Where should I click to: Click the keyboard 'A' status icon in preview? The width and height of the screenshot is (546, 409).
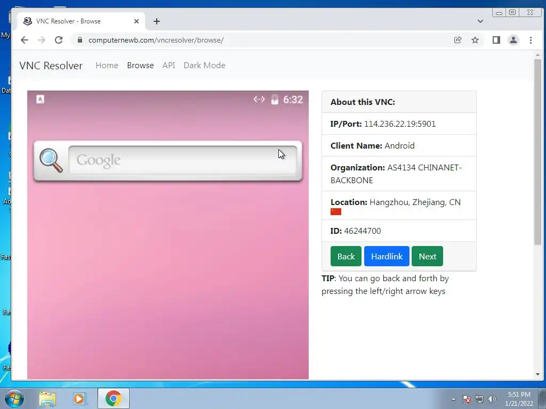tap(40, 99)
